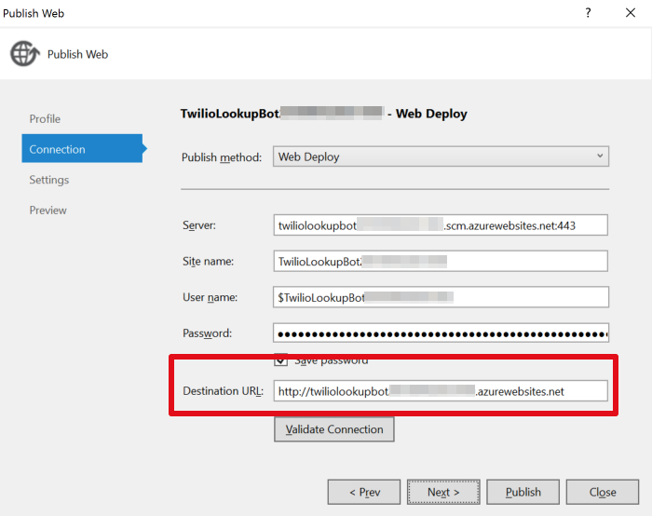
Task: Close the Publish Web dialog window
Action: pyautogui.click(x=631, y=13)
